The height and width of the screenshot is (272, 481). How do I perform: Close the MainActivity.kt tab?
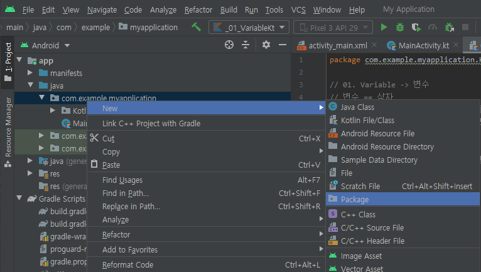pos(456,45)
